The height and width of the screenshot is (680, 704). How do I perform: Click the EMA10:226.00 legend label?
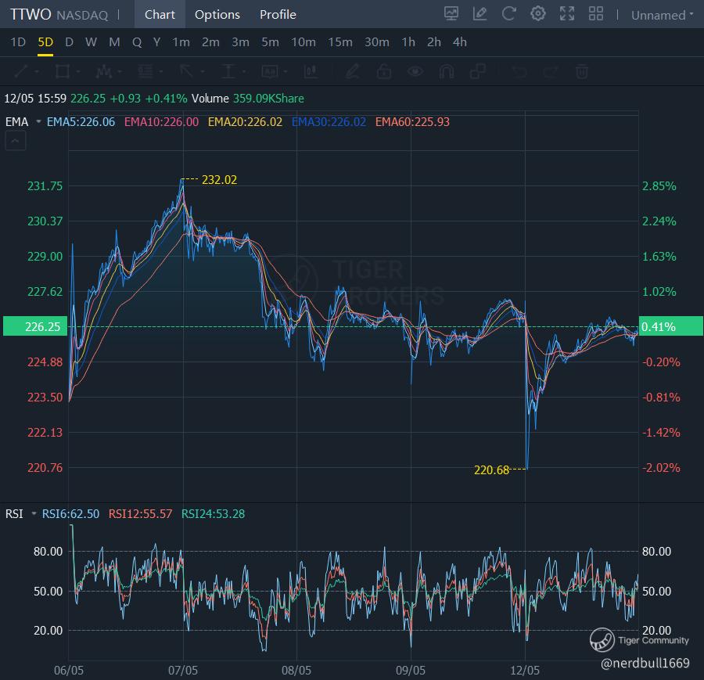coord(161,122)
